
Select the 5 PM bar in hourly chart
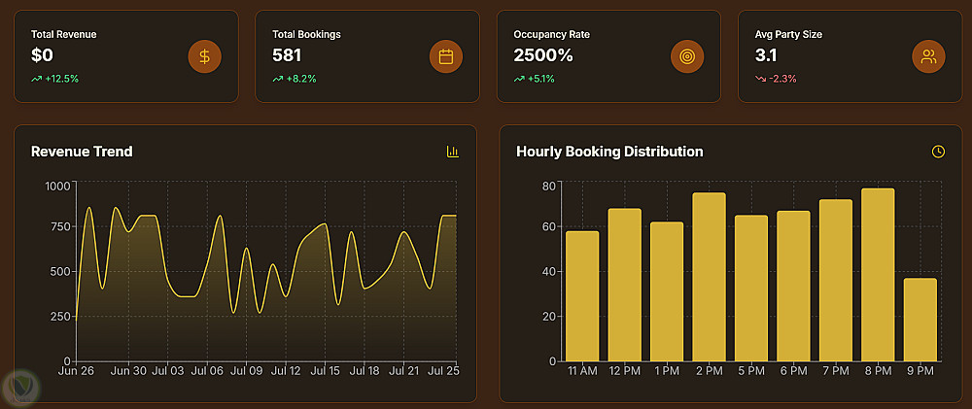click(750, 289)
